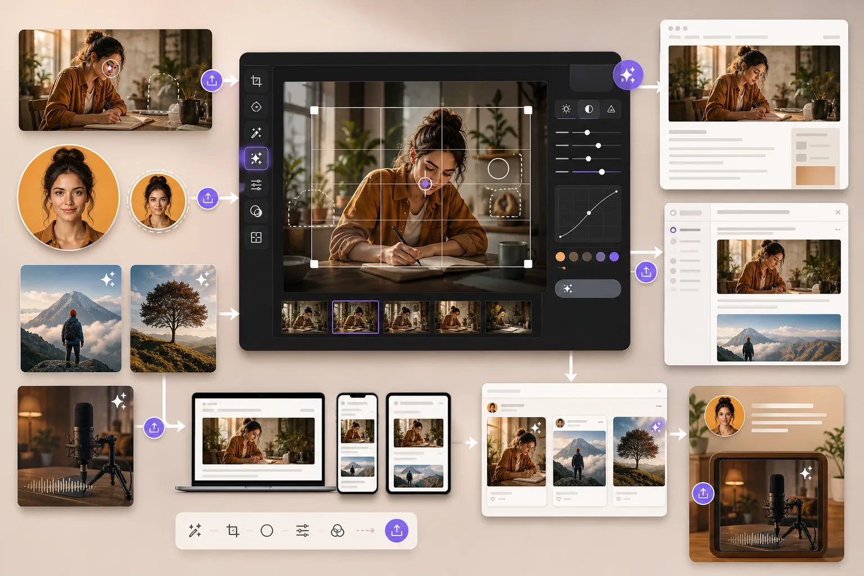This screenshot has width=864, height=576.
Task: Select the magic wand tool in editor sidebar
Action: pos(256,133)
